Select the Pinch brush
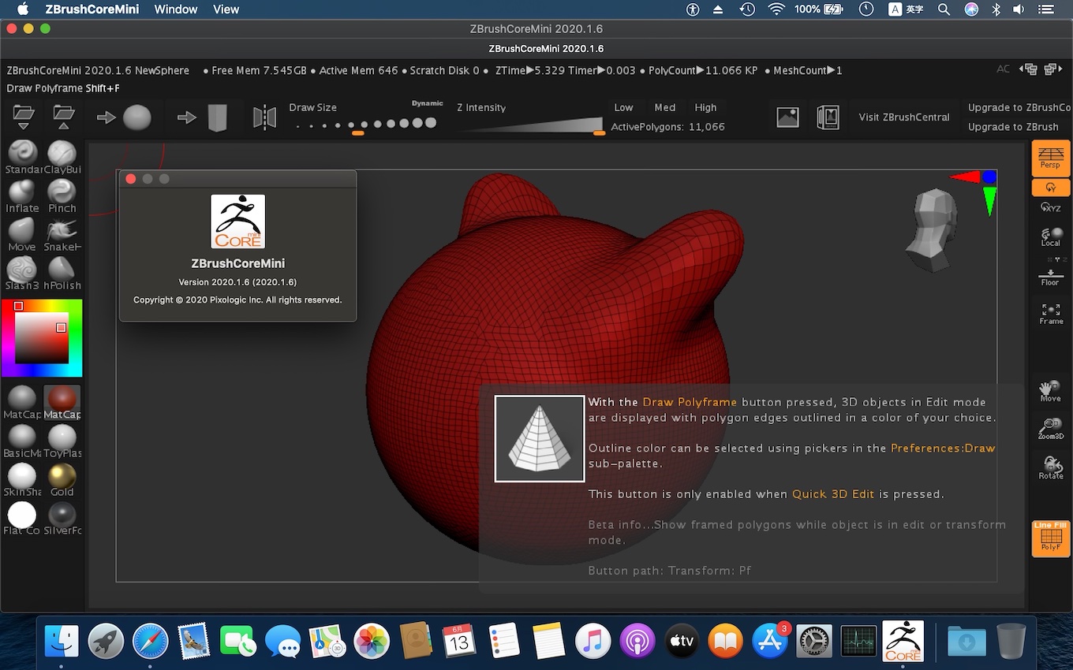 pyautogui.click(x=62, y=196)
